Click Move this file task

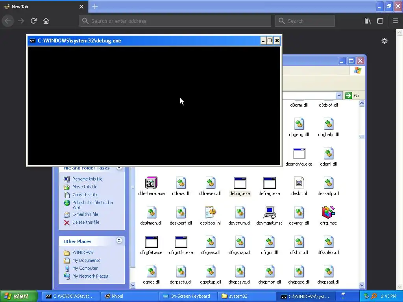[85, 187]
